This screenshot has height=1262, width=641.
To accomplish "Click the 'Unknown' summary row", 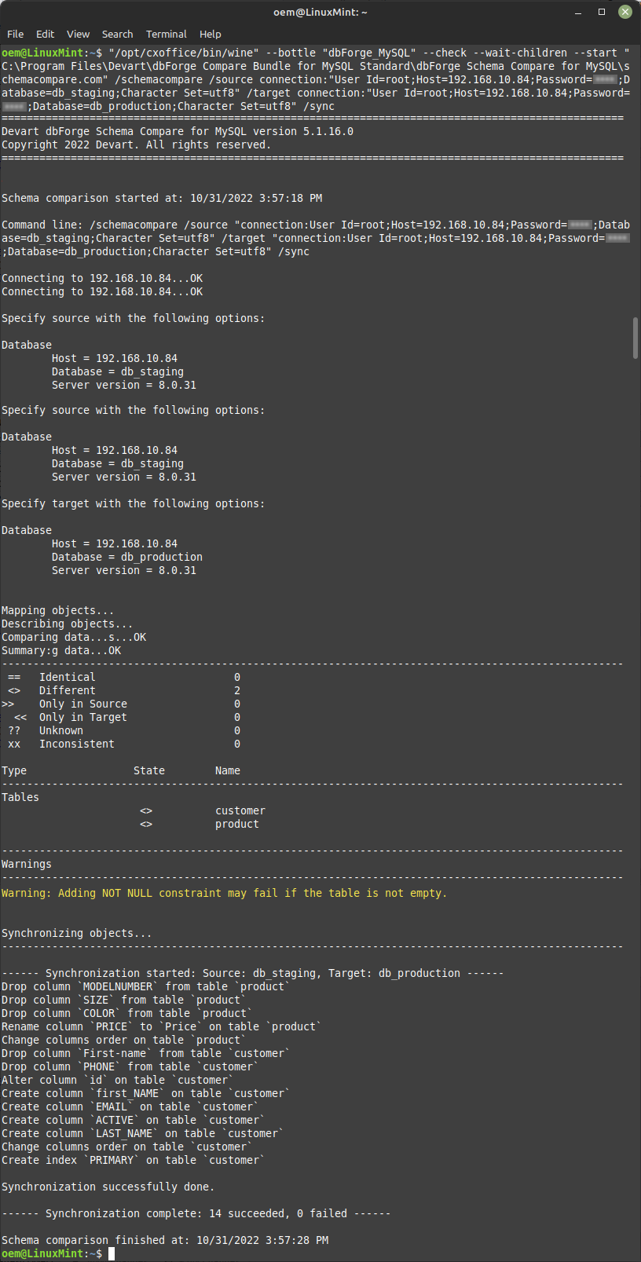I will 124,730.
